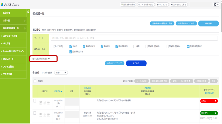Sort by the 応募日時 column header
222x124 pixels.
point(58,91)
